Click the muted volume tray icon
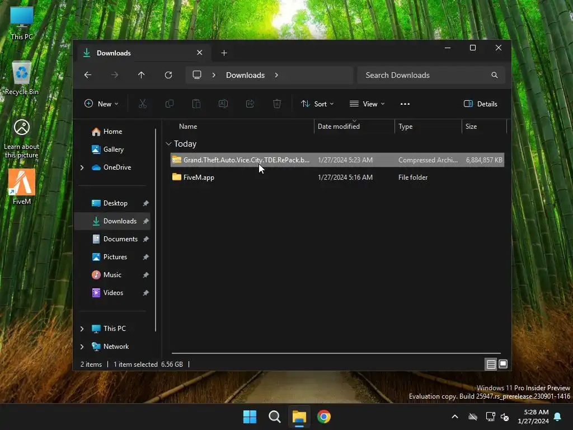Viewport: 573px width, 430px height. tap(505, 417)
